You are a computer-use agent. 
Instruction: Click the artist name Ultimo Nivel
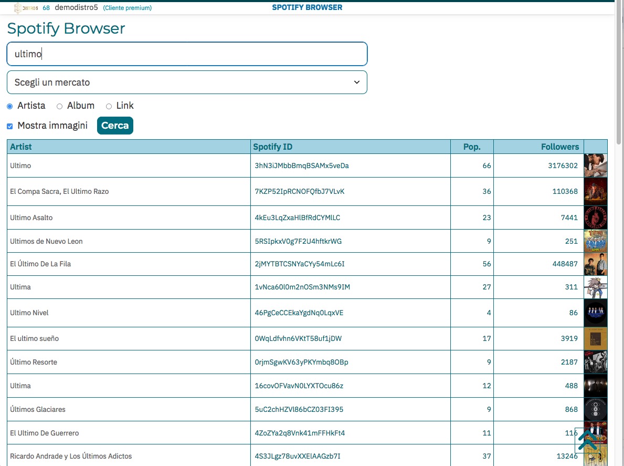pos(29,313)
